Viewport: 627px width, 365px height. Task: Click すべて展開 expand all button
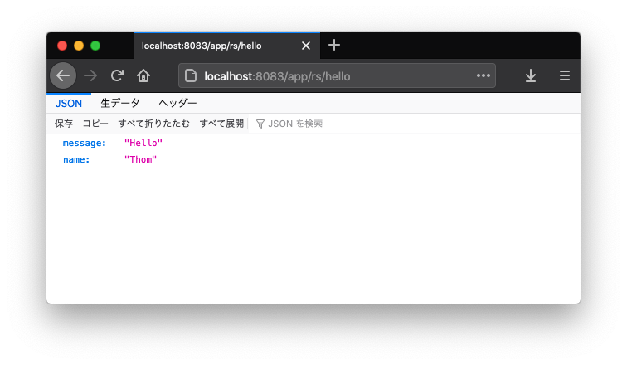point(221,124)
